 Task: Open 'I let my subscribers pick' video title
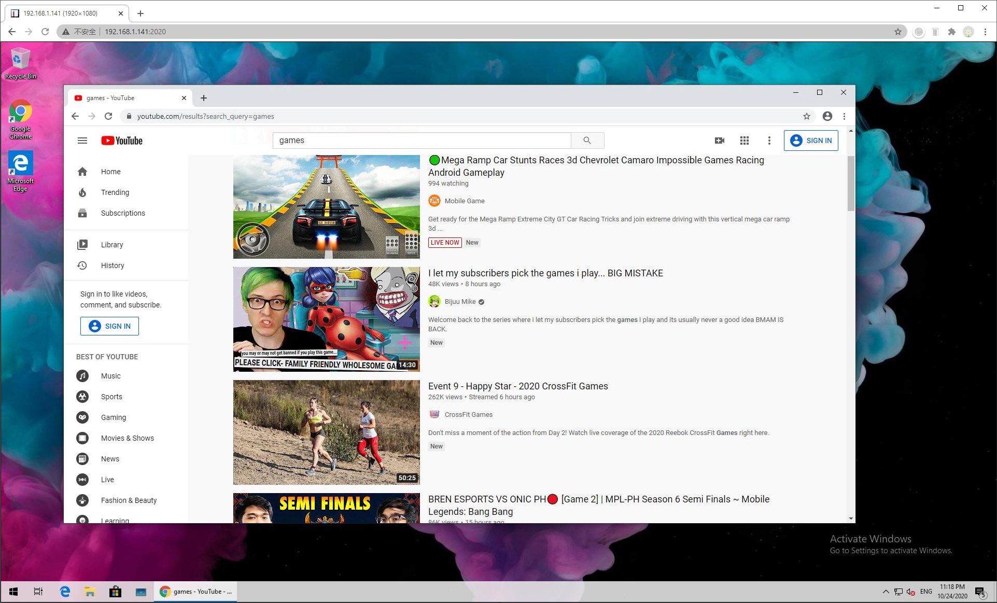click(x=545, y=273)
